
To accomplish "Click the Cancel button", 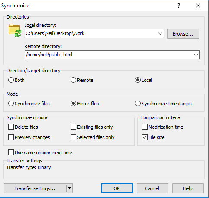I will (152, 188).
